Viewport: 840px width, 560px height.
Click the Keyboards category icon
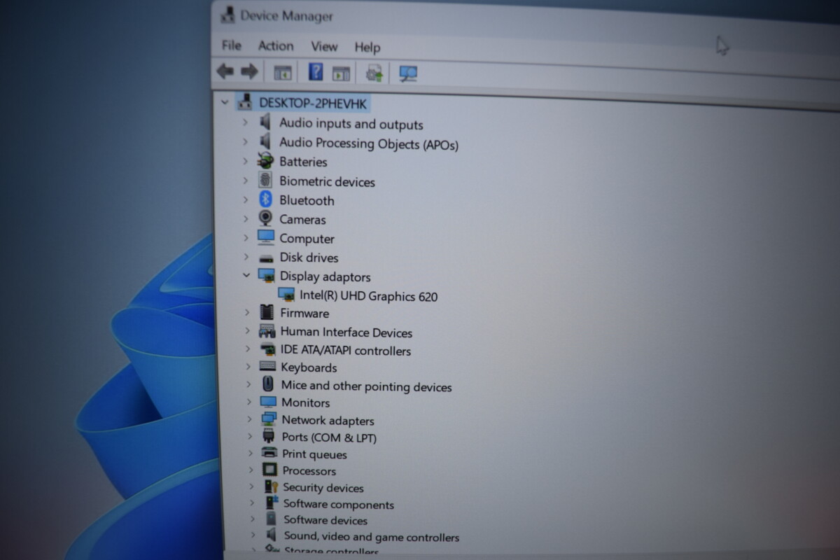point(268,366)
